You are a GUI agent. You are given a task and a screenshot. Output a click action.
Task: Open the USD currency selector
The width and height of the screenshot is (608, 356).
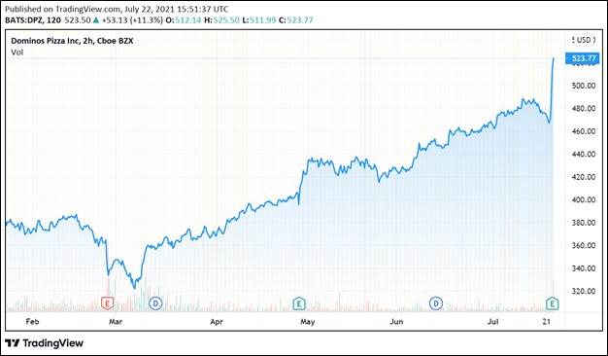click(584, 40)
